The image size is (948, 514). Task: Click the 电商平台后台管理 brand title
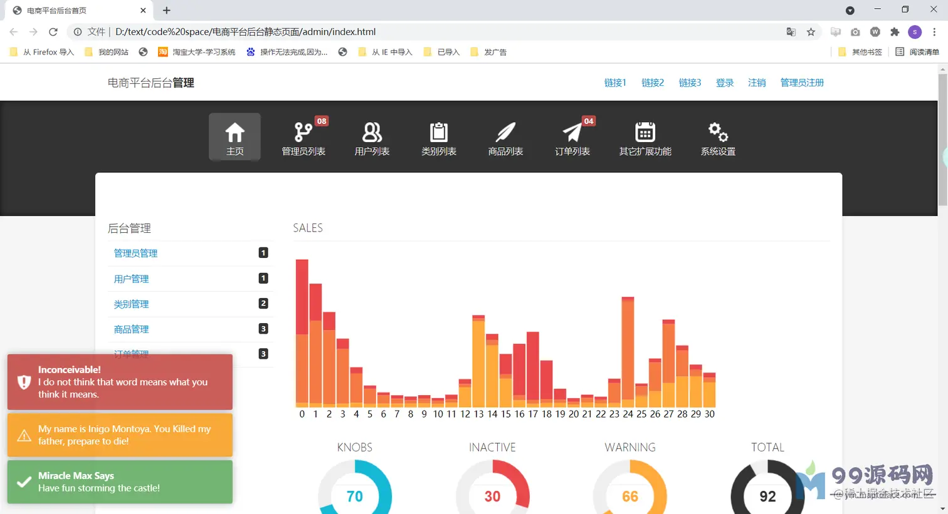point(151,83)
